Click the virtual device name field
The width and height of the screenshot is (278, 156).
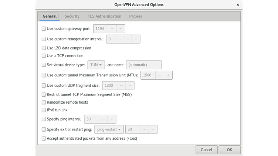(x=144, y=65)
